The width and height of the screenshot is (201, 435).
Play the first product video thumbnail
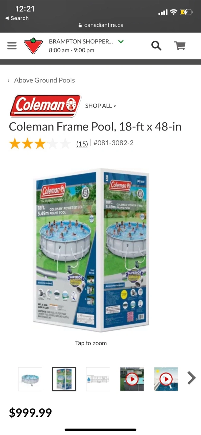tap(132, 379)
